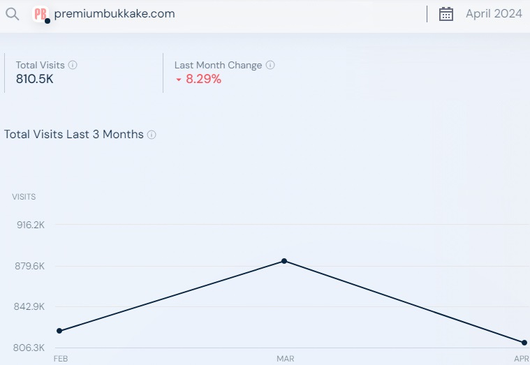The height and width of the screenshot is (365, 530).
Task: Click the FEB axis label
Action: coord(61,359)
